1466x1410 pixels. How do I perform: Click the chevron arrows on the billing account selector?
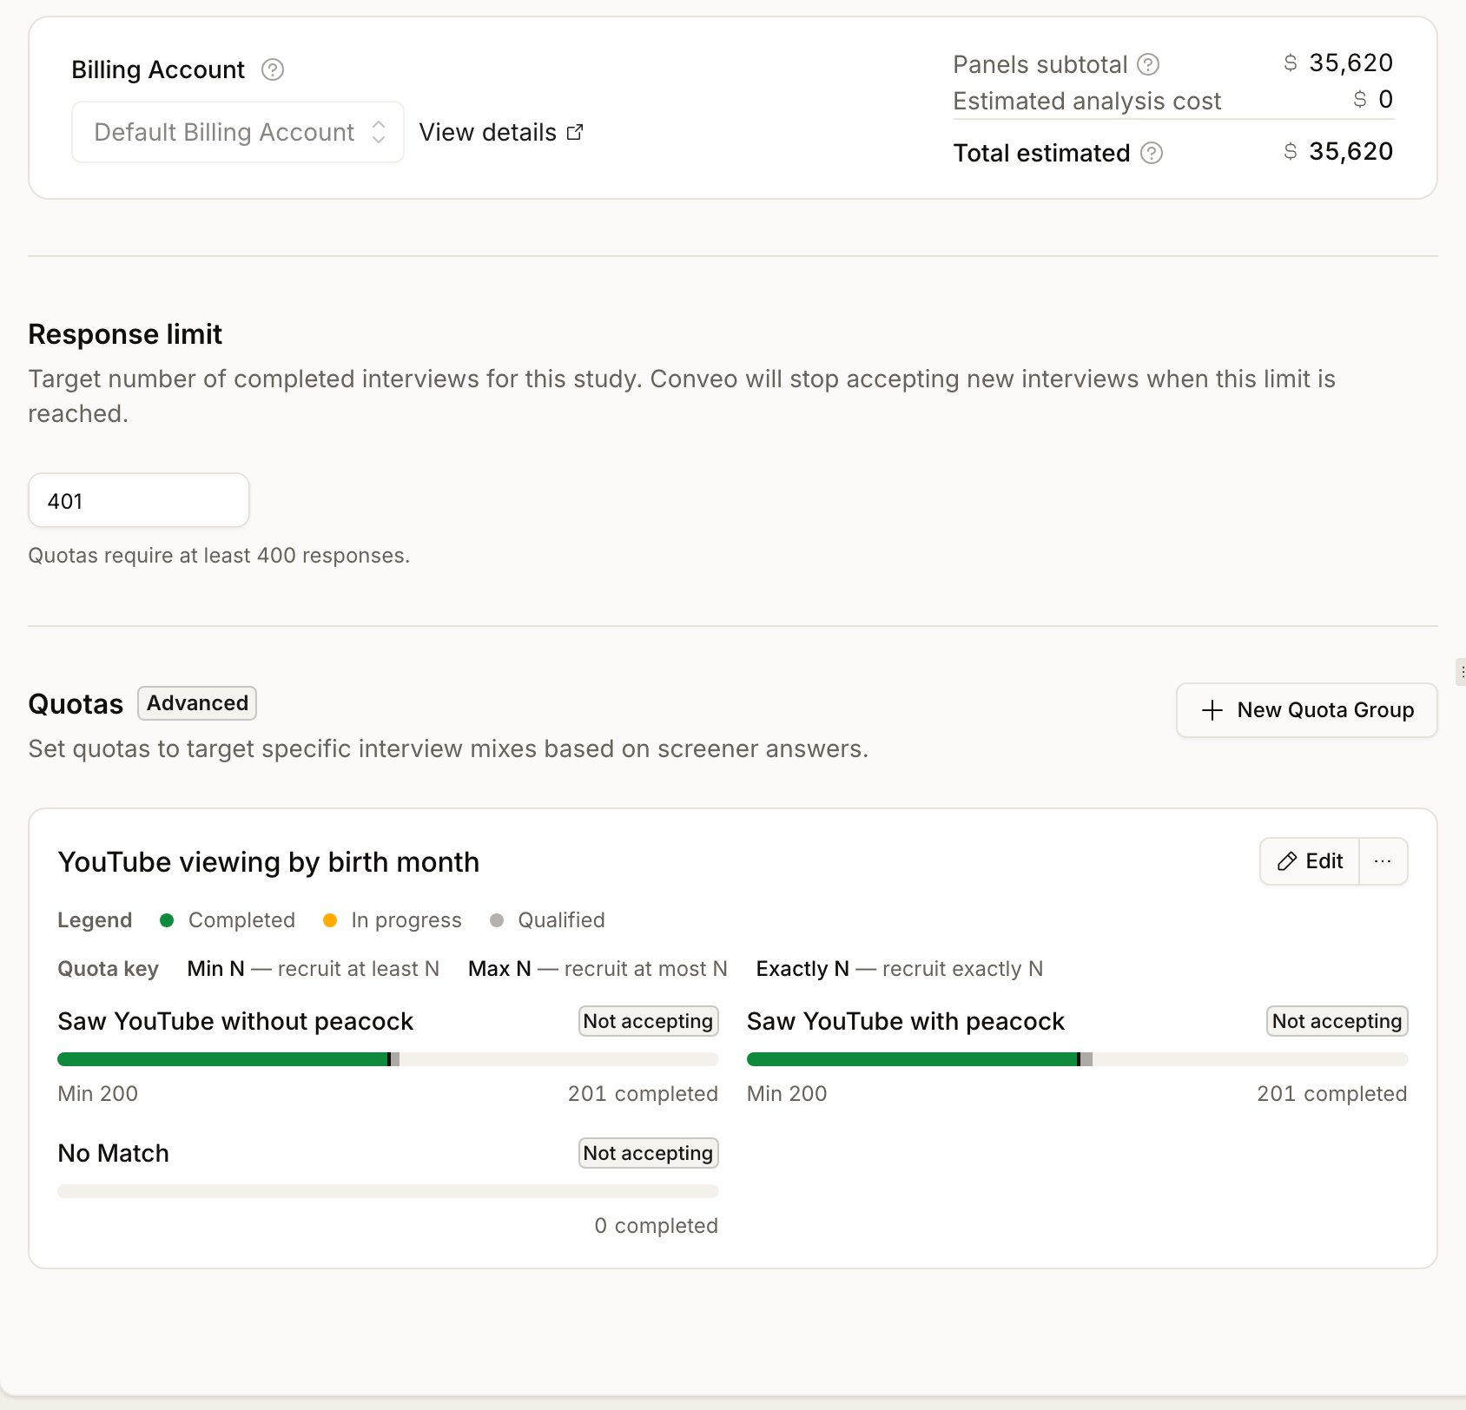(379, 132)
